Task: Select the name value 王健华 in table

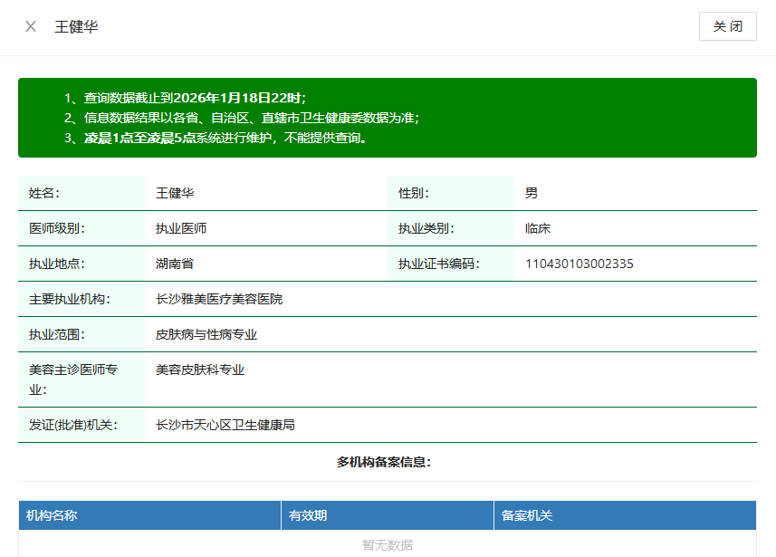Action: (175, 193)
